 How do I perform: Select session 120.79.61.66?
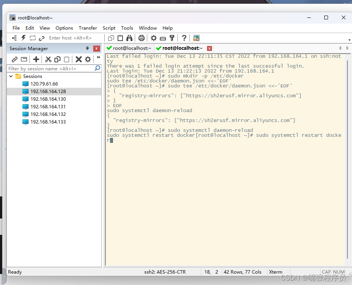(x=44, y=84)
